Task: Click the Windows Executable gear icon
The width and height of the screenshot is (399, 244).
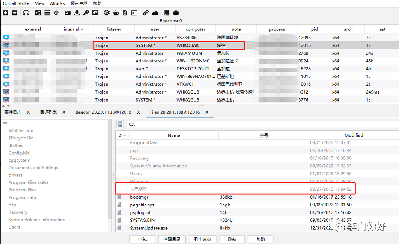Action: [x=107, y=13]
